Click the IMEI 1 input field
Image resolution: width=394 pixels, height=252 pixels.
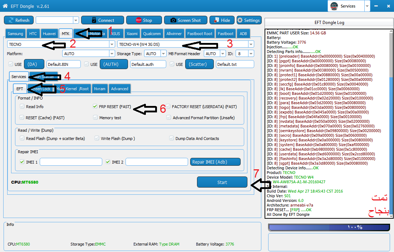click(71, 162)
